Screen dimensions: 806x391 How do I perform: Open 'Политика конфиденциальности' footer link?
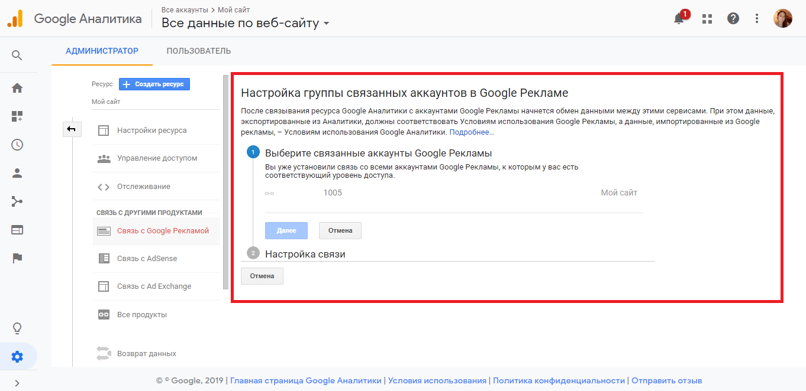click(559, 381)
